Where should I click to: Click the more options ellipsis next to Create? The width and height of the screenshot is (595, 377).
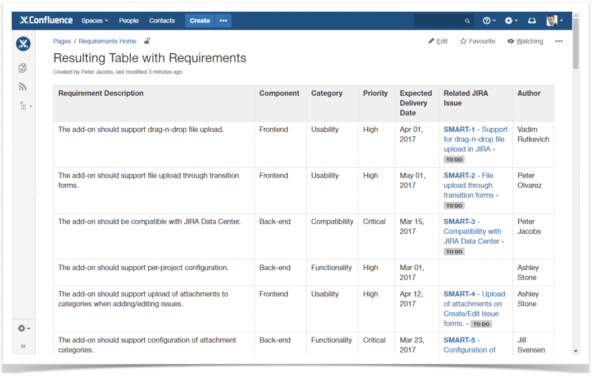coord(223,20)
